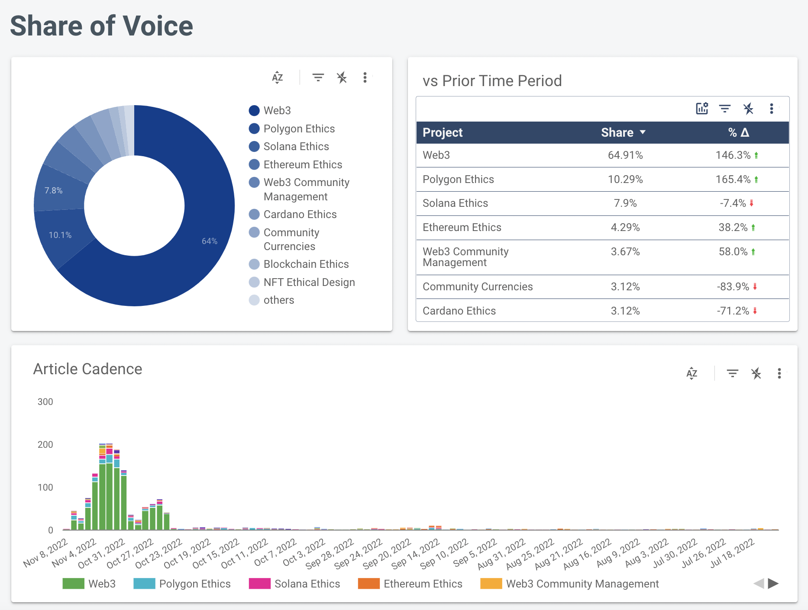Image resolution: width=808 pixels, height=610 pixels.
Task: Select Web3 row in Project table
Action: (x=602, y=155)
